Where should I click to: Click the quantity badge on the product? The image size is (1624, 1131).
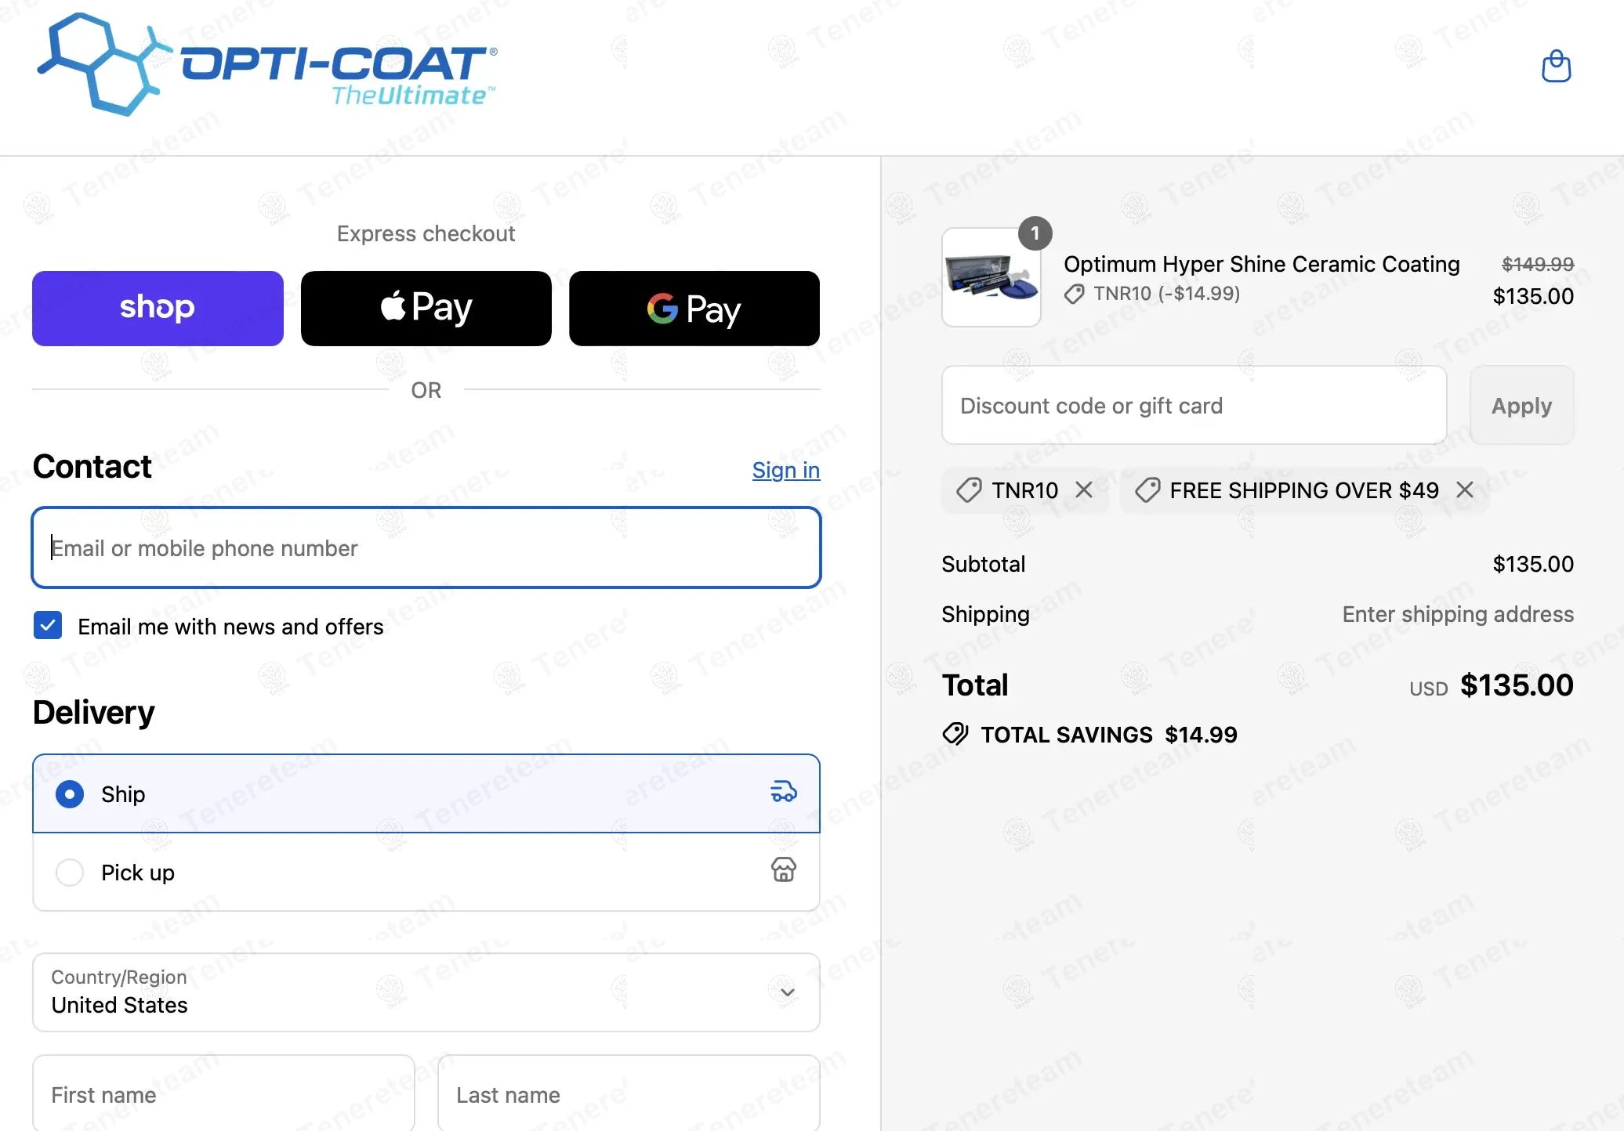click(x=1035, y=233)
